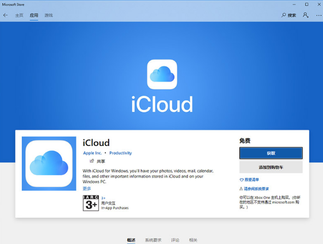Open 请参阅系统要求 system requirements link
The height and width of the screenshot is (244, 323).
[x=254, y=189]
